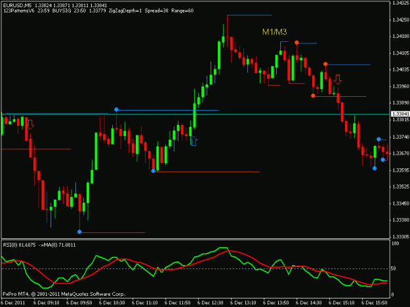Select the 6 Dec 2011 date label

(13, 303)
